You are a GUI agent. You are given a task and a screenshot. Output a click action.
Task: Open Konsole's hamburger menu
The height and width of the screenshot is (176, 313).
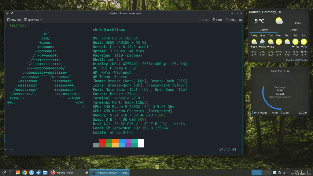click(x=241, y=20)
